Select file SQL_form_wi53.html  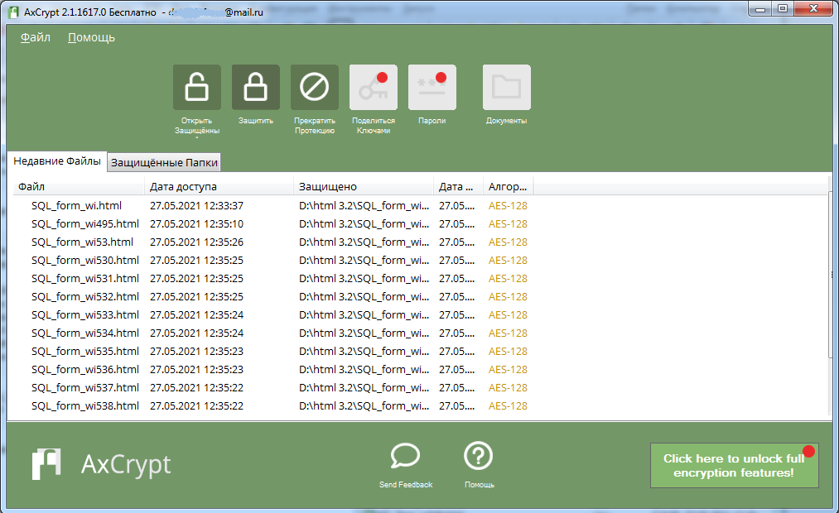pyautogui.click(x=82, y=242)
